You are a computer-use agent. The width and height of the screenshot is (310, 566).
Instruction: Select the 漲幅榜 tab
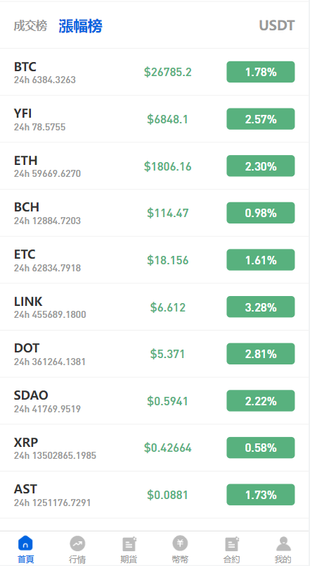80,25
